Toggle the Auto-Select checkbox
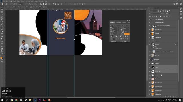This screenshot has height=102, width=183. tap(11, 4)
